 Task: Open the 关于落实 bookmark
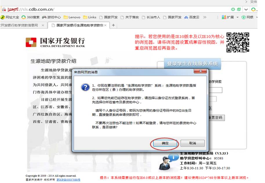pyautogui.click(x=130, y=17)
